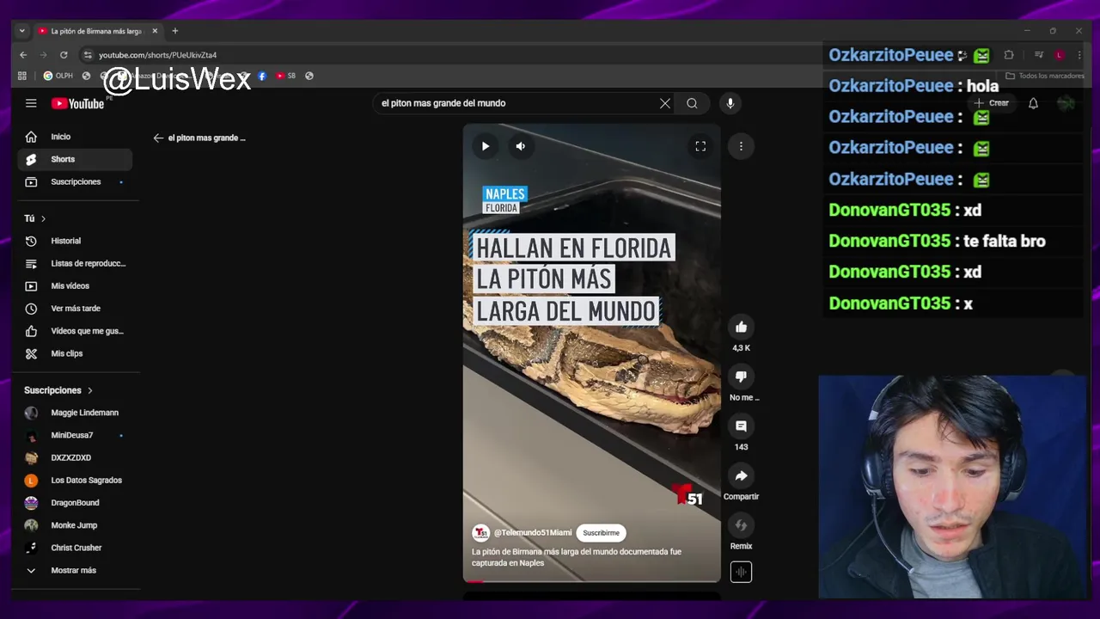Expand the Suscripciones section header
Screen dimensions: 1100x619
tap(58, 390)
